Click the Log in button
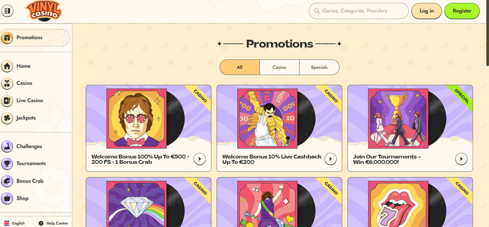489x227 pixels. [x=426, y=11]
